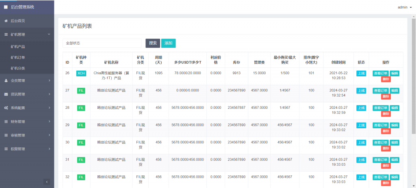The image size is (416, 188).
Task: Edit product ID 30
Action: [x=394, y=143]
